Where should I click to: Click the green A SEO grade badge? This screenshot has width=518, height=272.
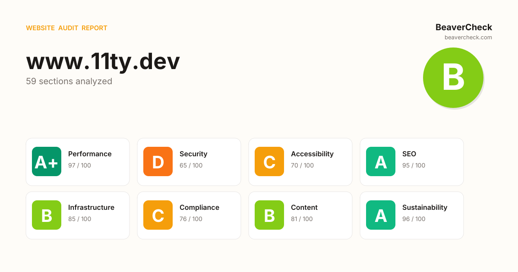click(x=381, y=161)
